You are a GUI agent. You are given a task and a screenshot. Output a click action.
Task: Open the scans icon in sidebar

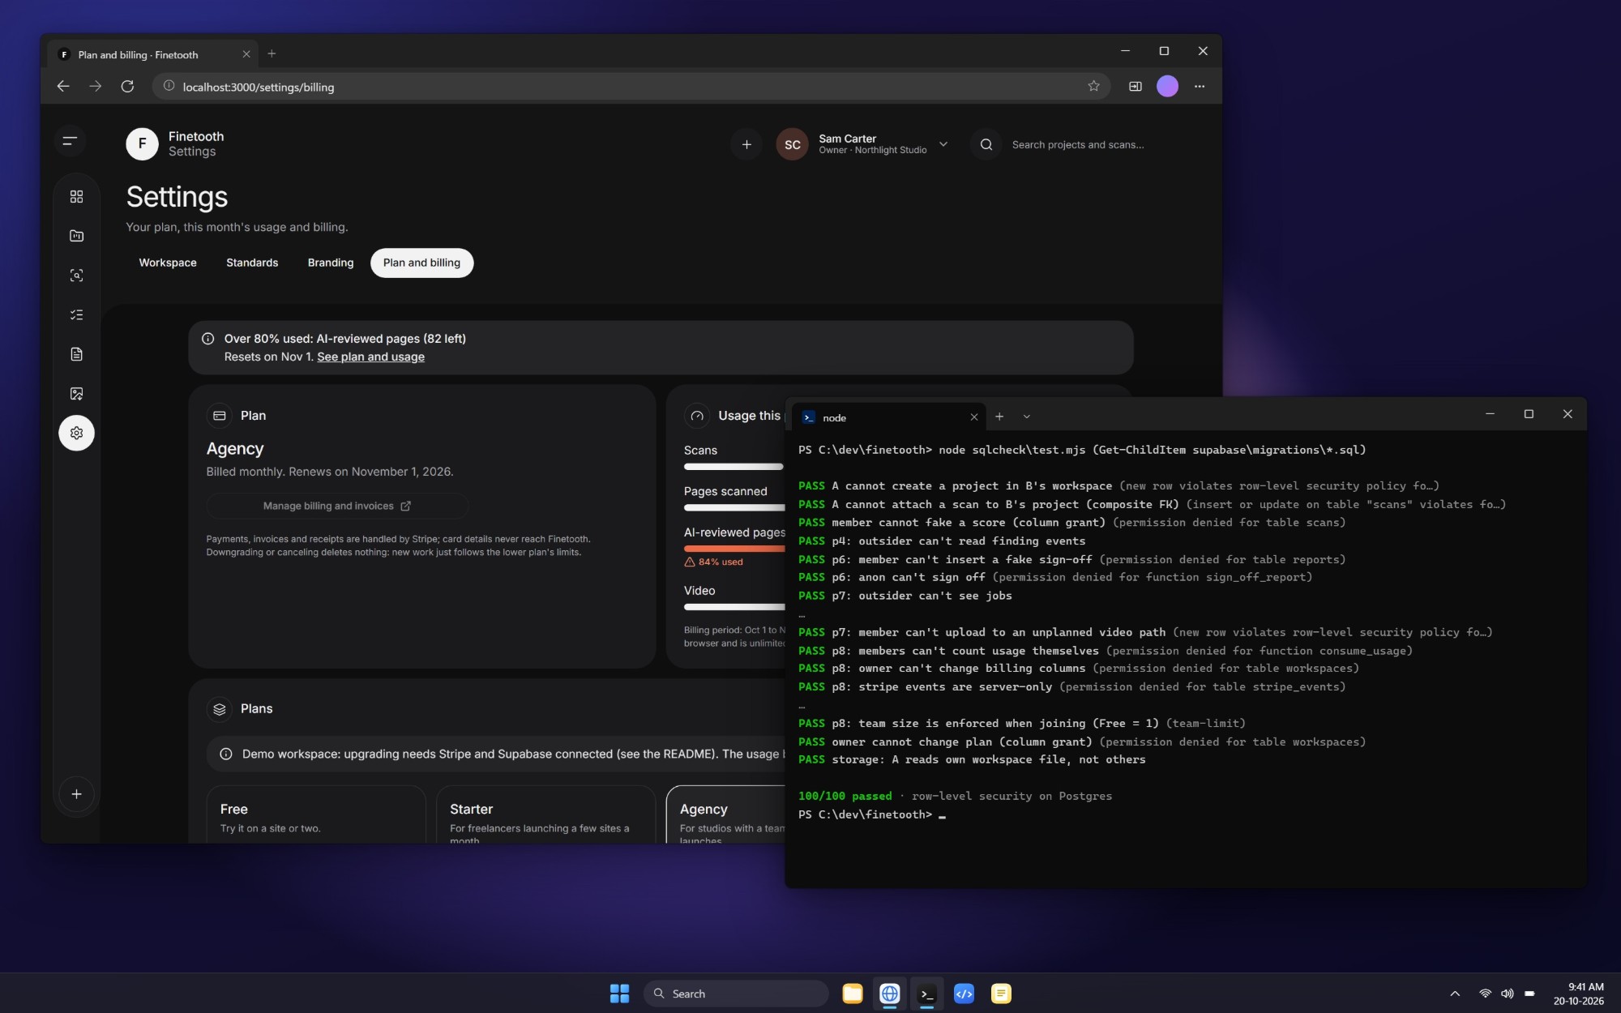(76, 276)
